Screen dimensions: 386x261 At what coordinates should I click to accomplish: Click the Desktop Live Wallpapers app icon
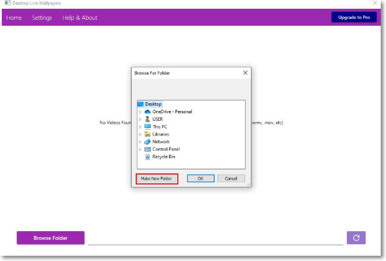(x=8, y=3)
